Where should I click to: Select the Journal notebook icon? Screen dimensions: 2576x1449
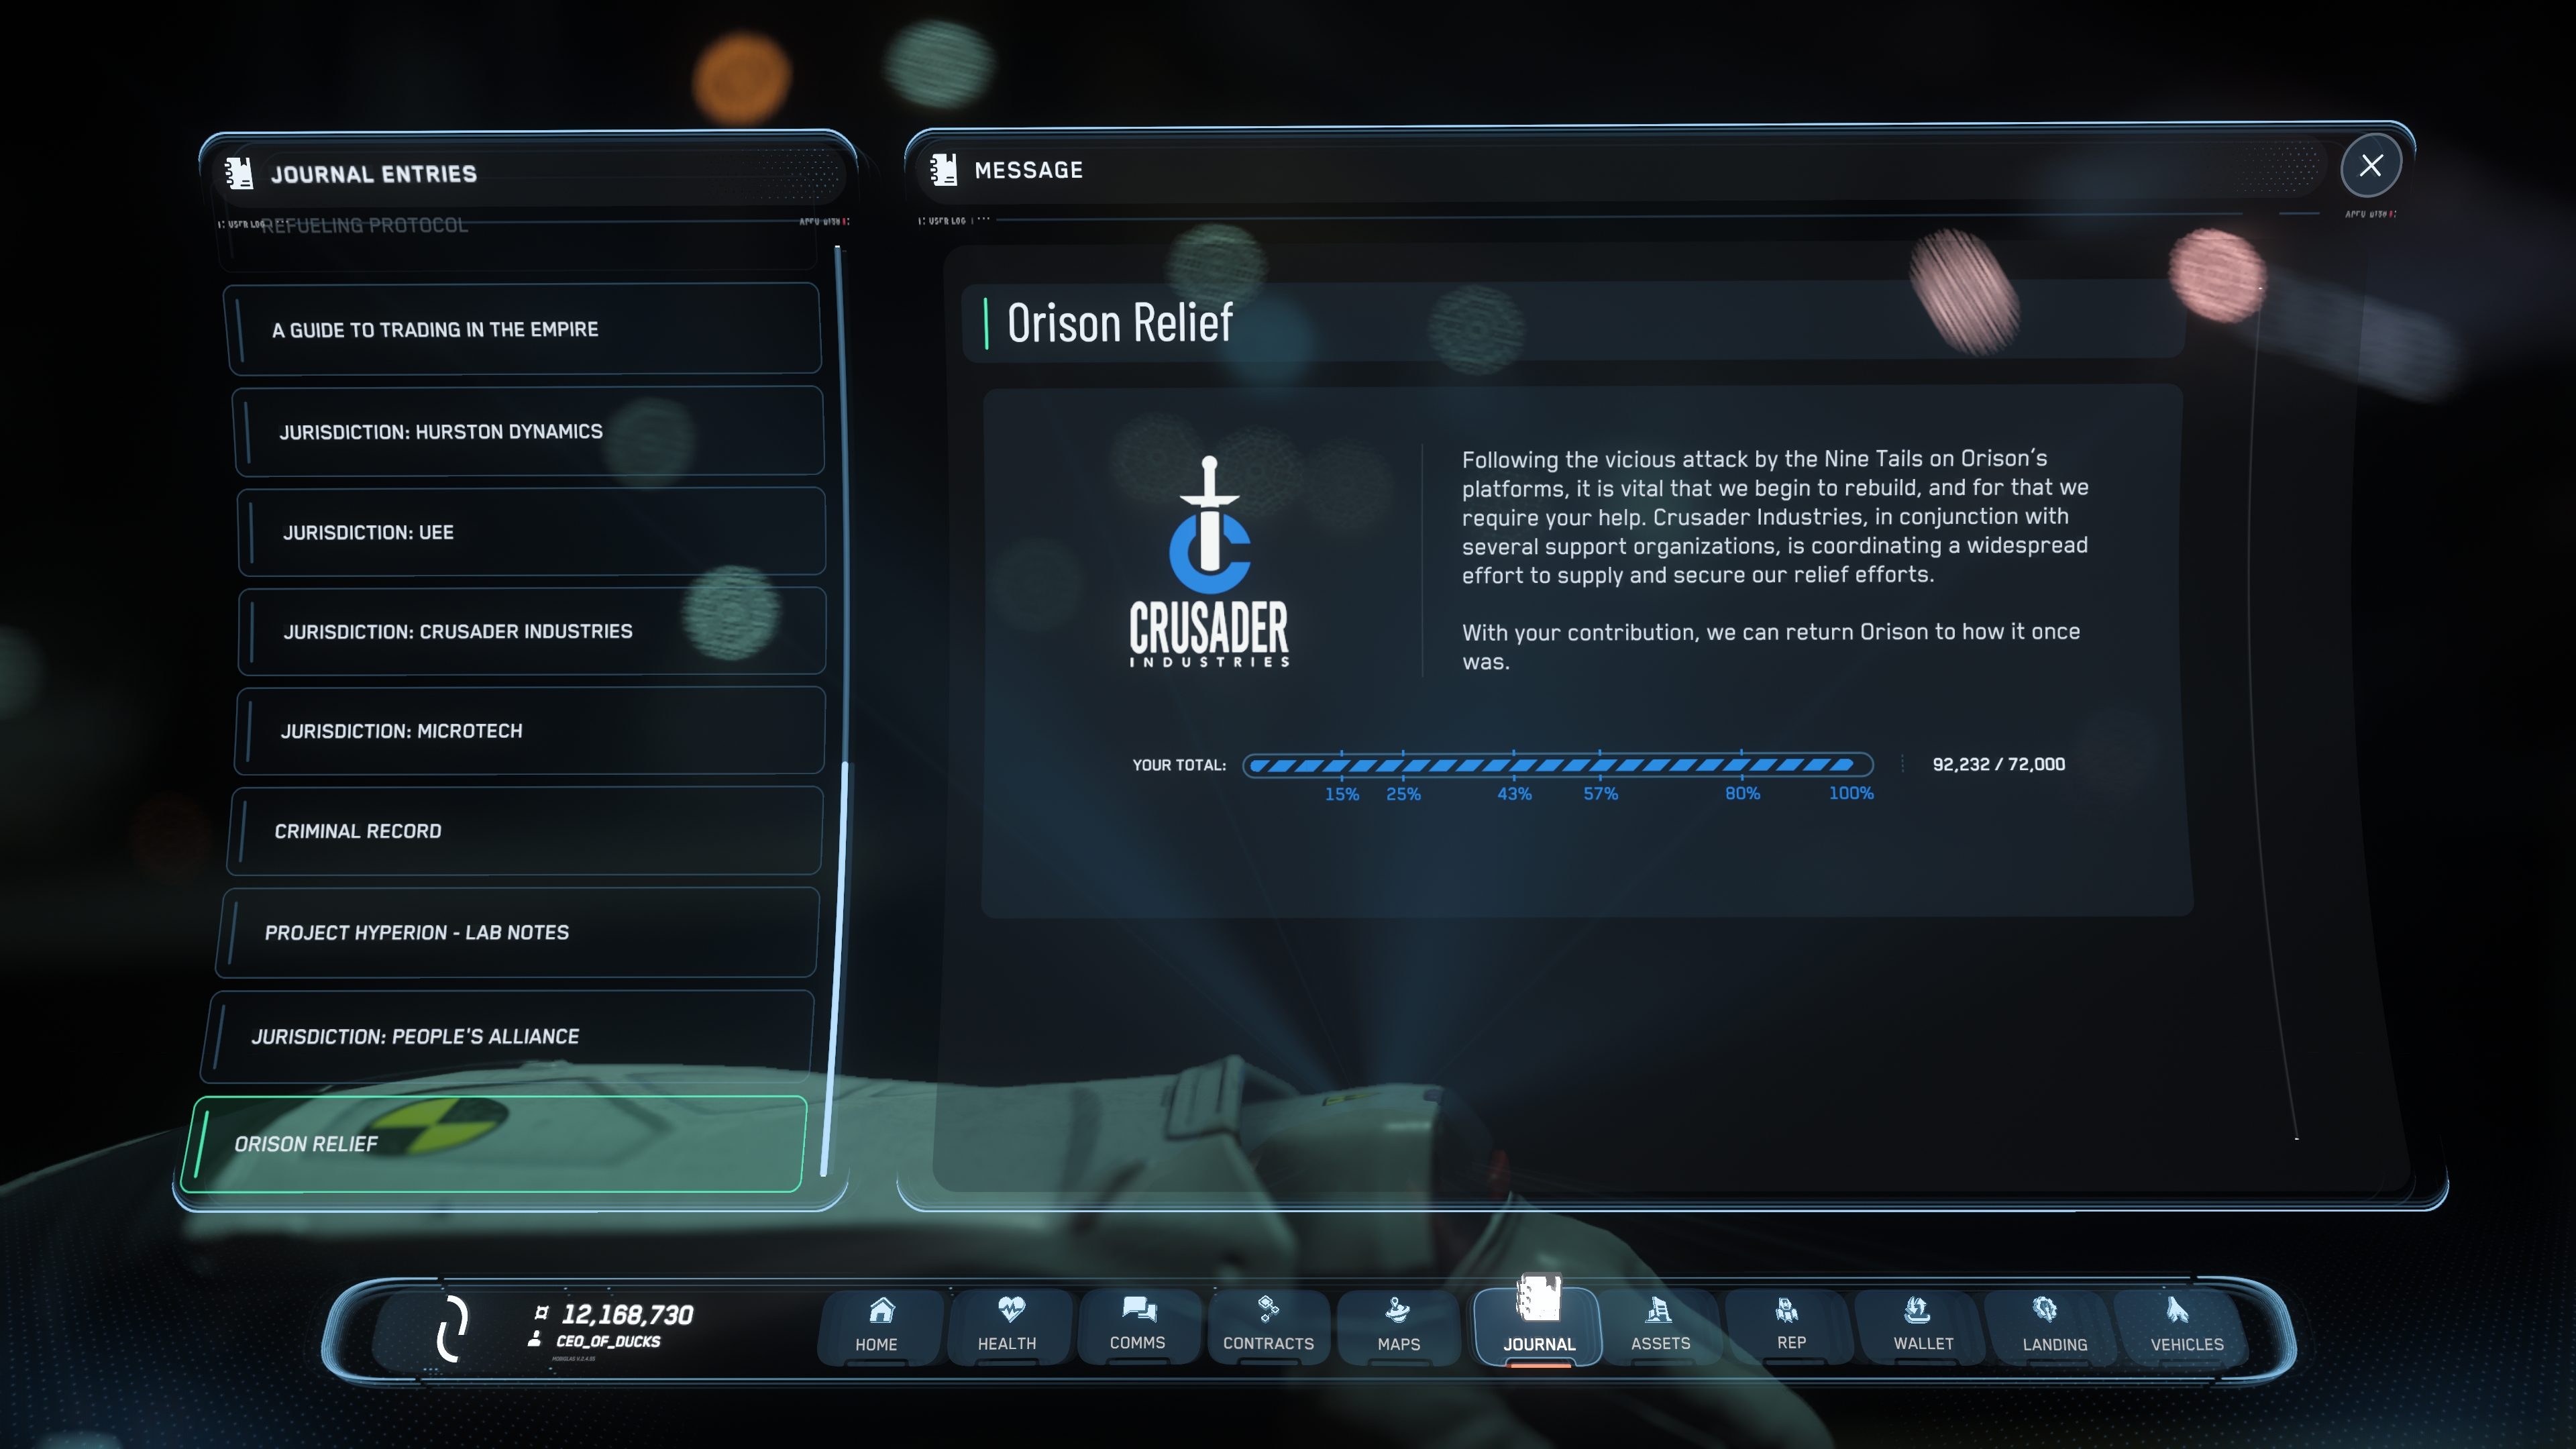tap(1538, 1299)
